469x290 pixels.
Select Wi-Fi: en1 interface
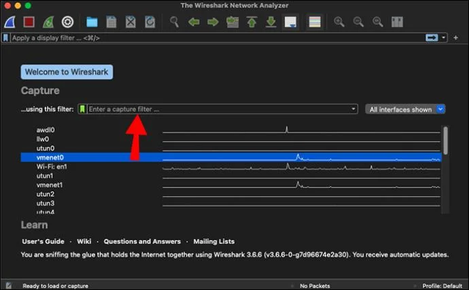point(52,167)
